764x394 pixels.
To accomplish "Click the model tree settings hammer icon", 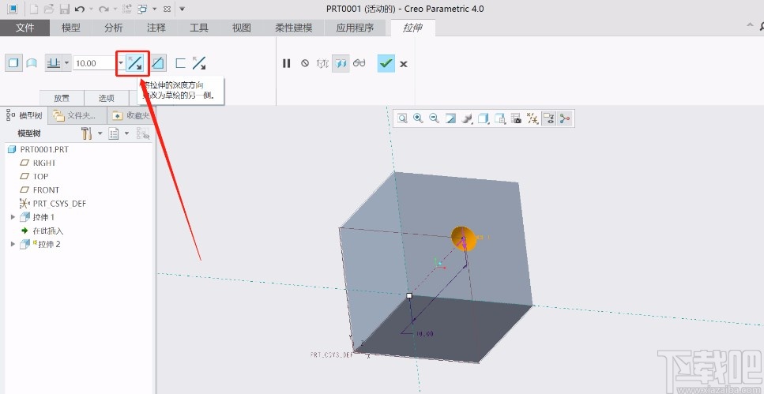I will [x=87, y=133].
